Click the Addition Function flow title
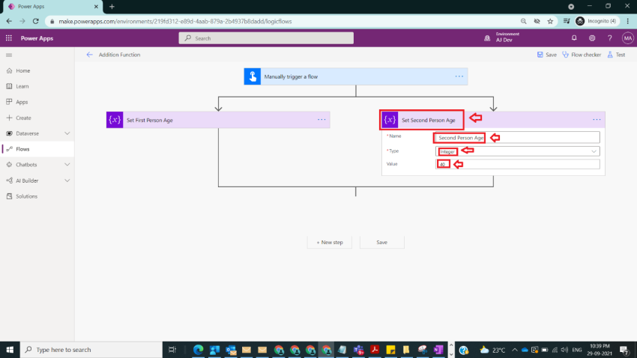637x358 pixels. point(119,55)
